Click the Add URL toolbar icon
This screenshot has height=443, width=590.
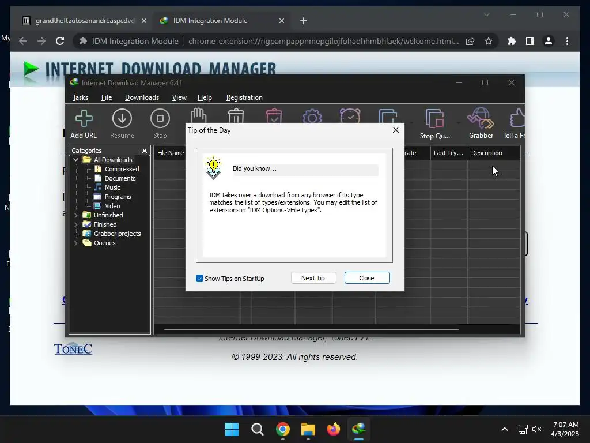coord(84,118)
